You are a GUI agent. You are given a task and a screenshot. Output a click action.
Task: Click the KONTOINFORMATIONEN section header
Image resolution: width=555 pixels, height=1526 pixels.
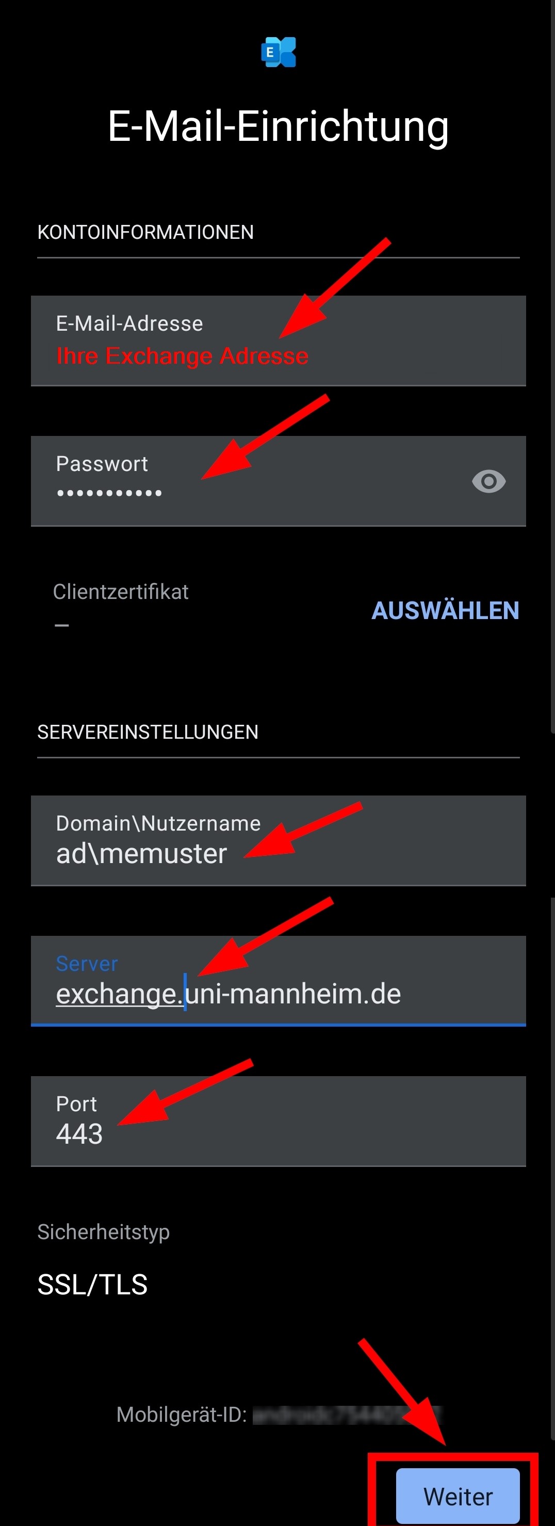145,232
